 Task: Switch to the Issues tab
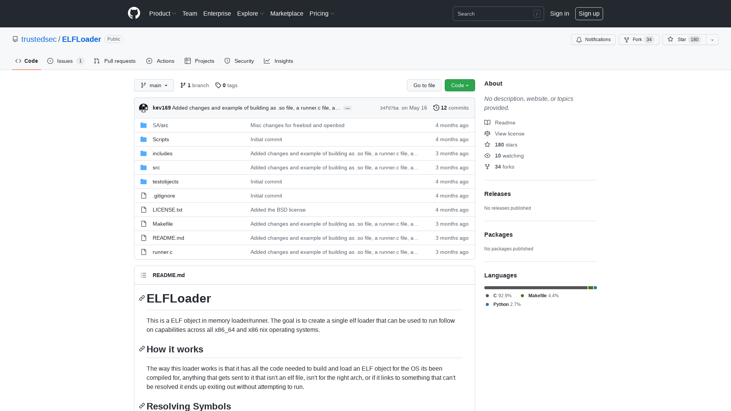pyautogui.click(x=65, y=61)
